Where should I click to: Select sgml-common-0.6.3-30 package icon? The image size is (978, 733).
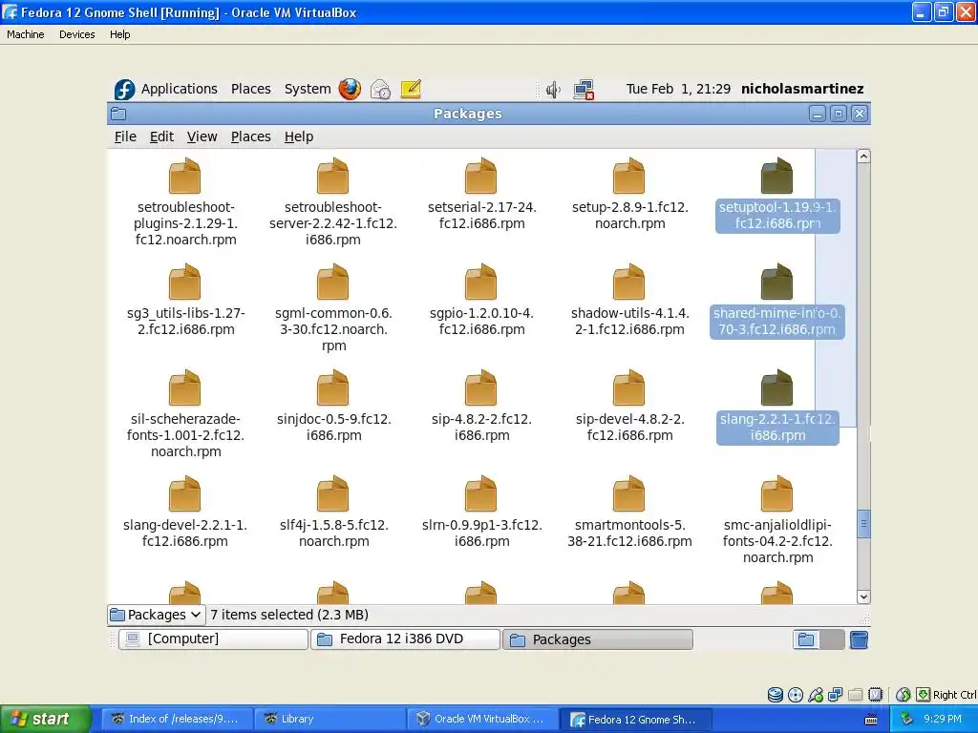coord(333,283)
